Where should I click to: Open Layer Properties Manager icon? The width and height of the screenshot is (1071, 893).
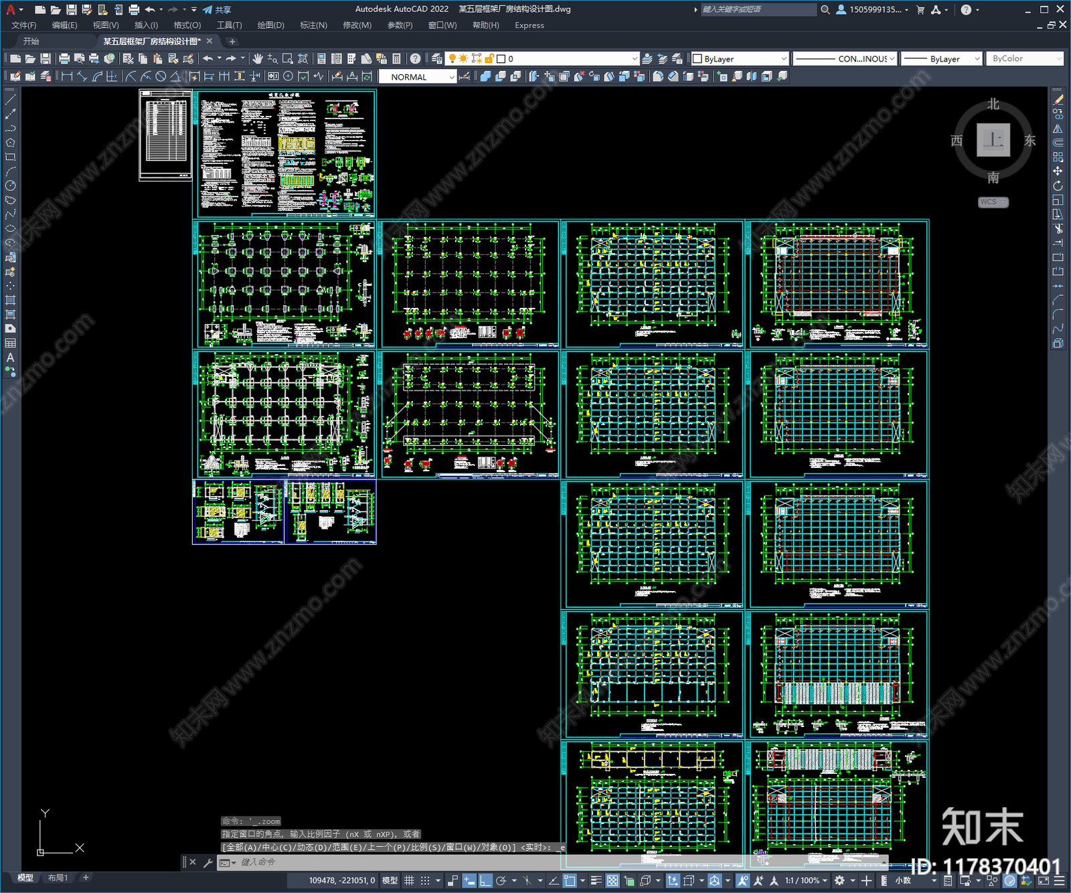click(437, 59)
